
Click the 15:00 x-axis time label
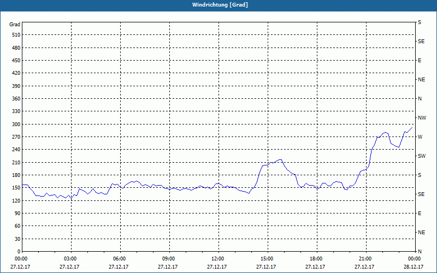[268, 259]
